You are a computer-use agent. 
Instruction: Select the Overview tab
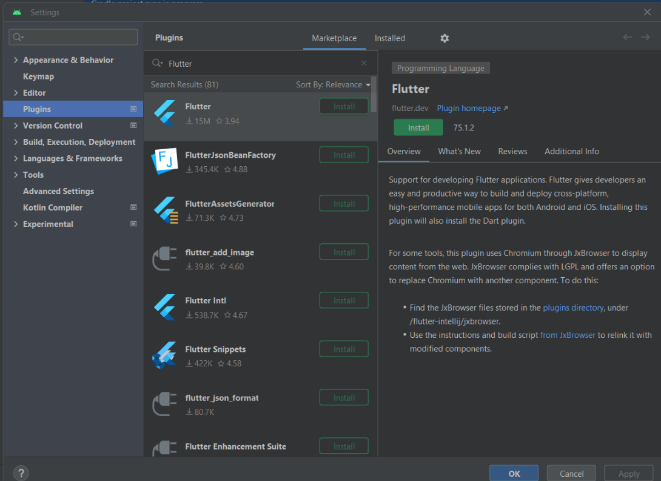404,152
